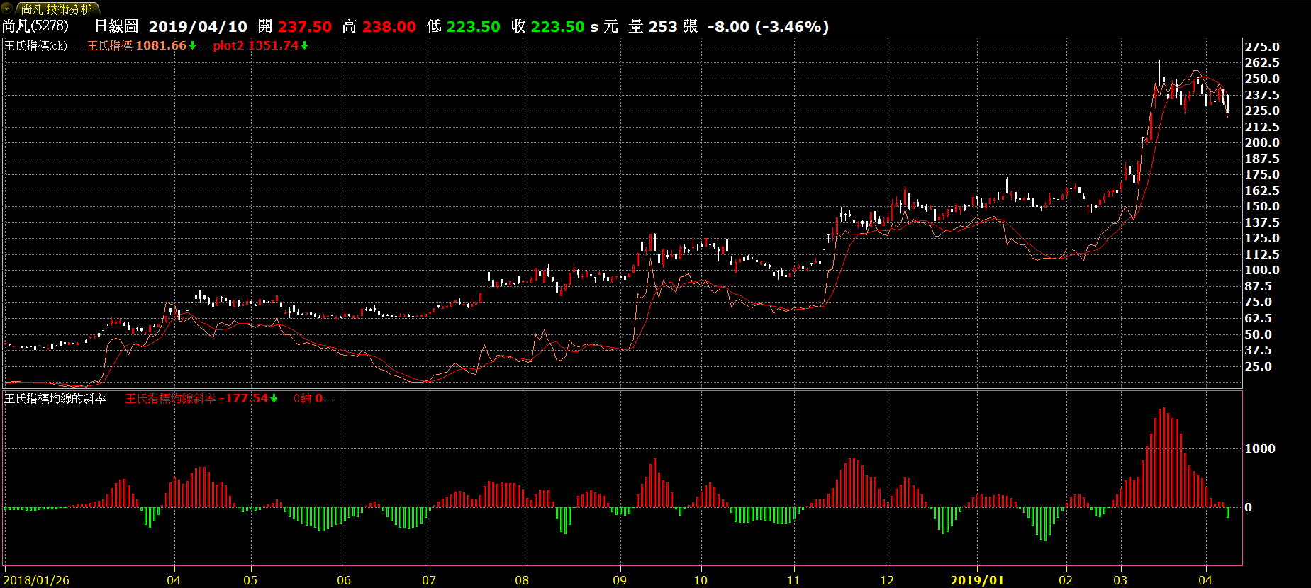1311x588 pixels.
Task: Click the 250.0 price axis label
Action: pos(1262,79)
